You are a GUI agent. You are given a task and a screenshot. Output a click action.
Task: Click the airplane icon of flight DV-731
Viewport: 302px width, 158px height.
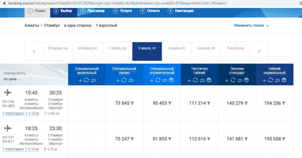(8, 128)
